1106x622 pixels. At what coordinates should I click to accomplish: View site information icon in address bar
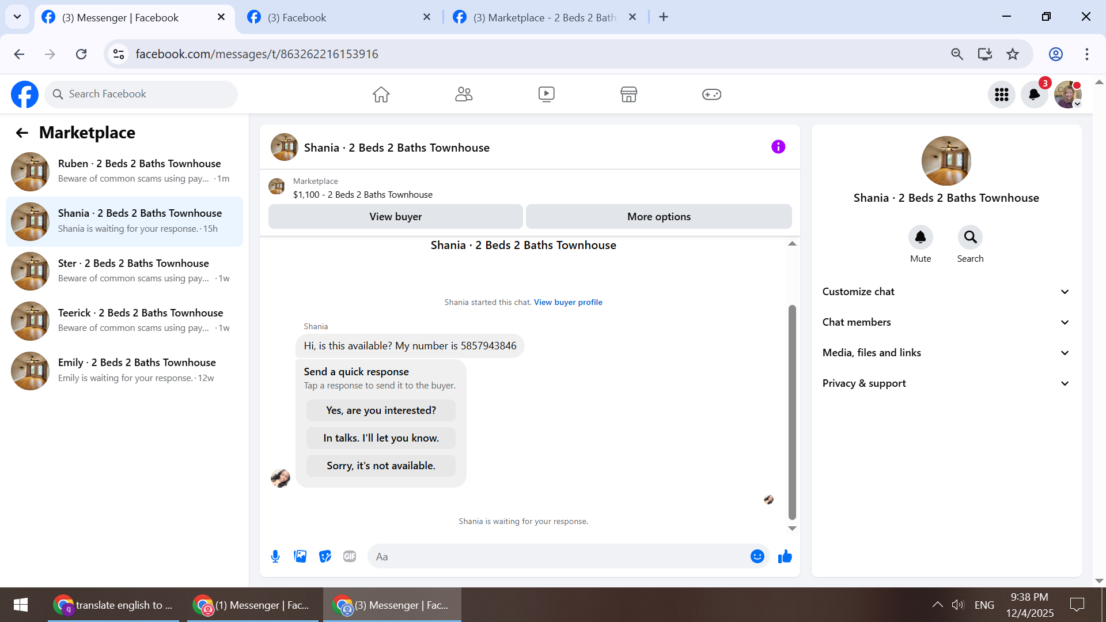point(119,54)
